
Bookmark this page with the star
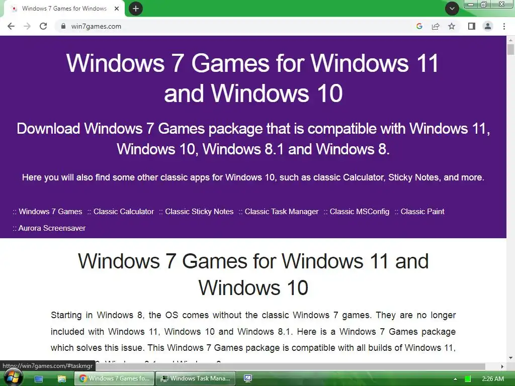coord(452,26)
